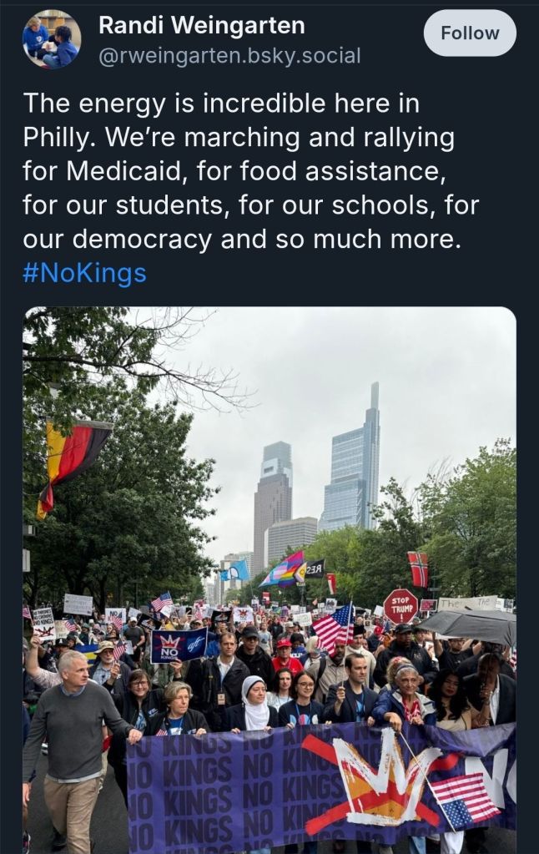The width and height of the screenshot is (539, 854).
Task: Follow Randi Weingarten's account
Action: pos(470,33)
